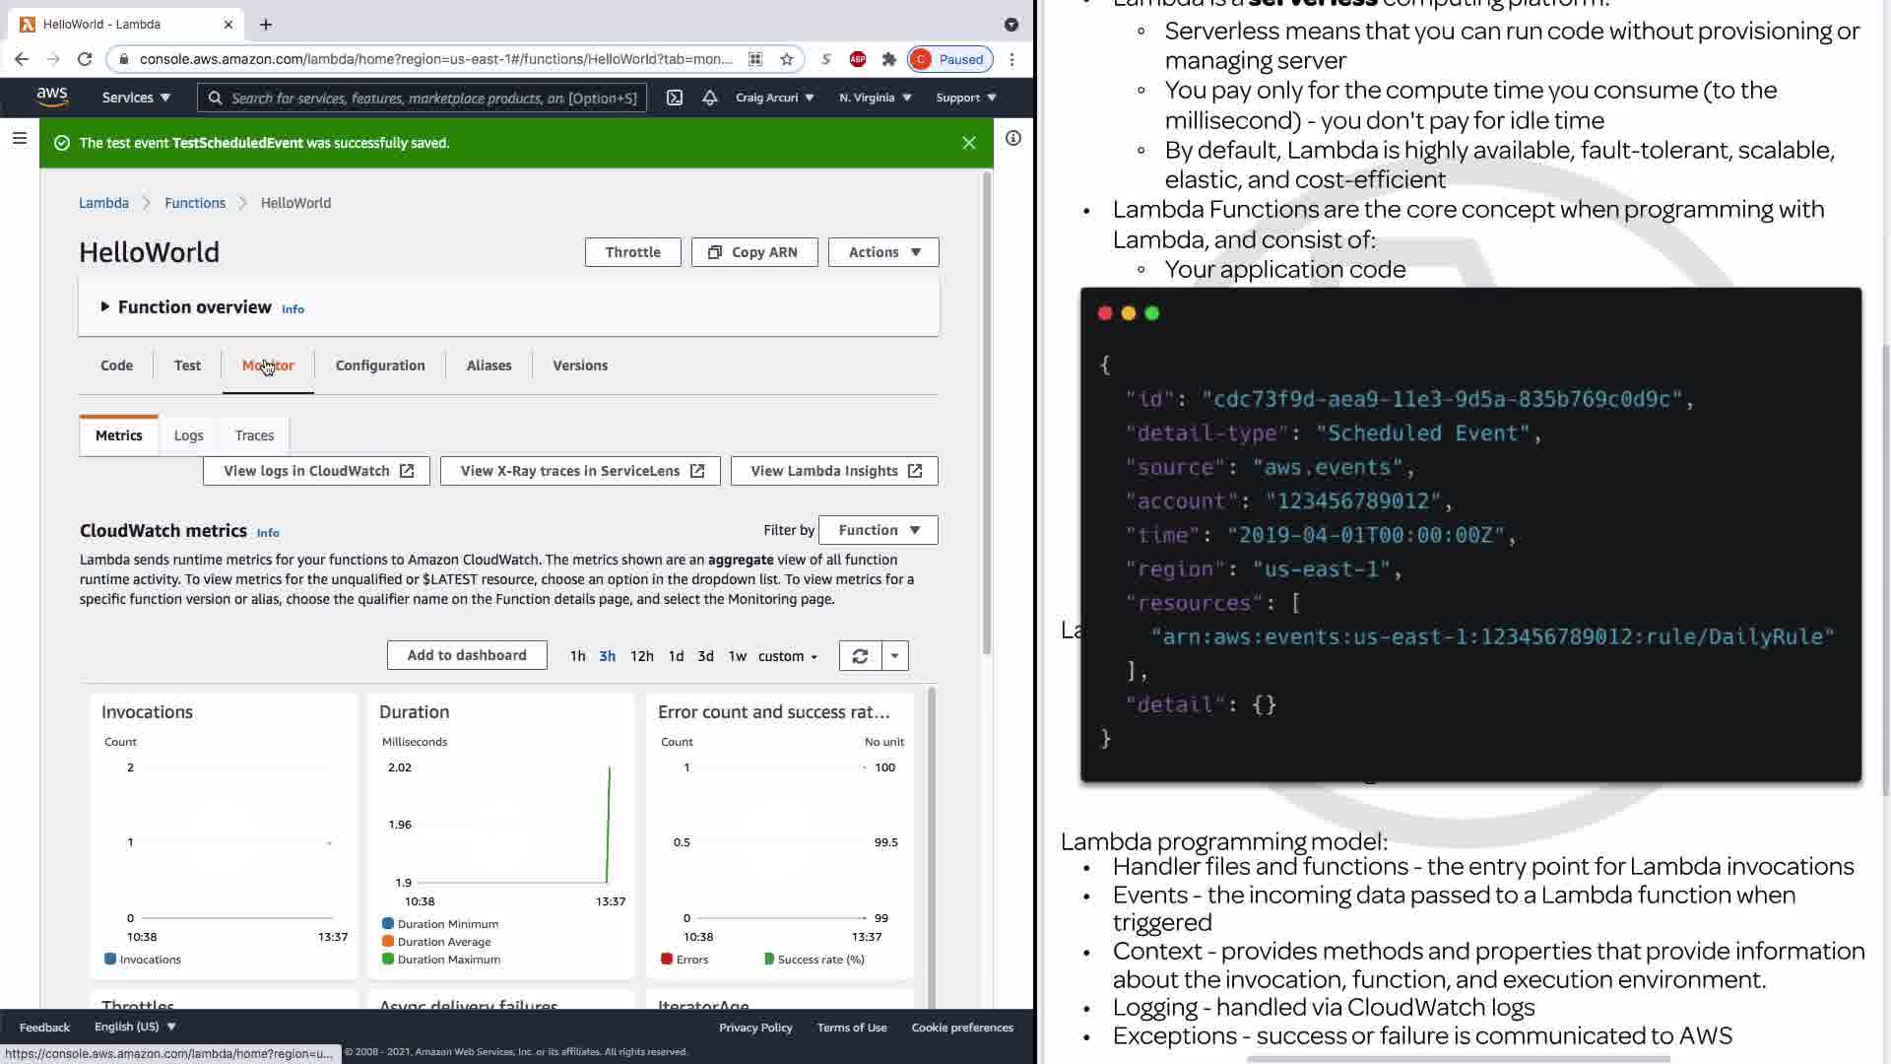The image size is (1891, 1064).
Task: Open browser extensions puzzle icon
Action: pos(889,59)
